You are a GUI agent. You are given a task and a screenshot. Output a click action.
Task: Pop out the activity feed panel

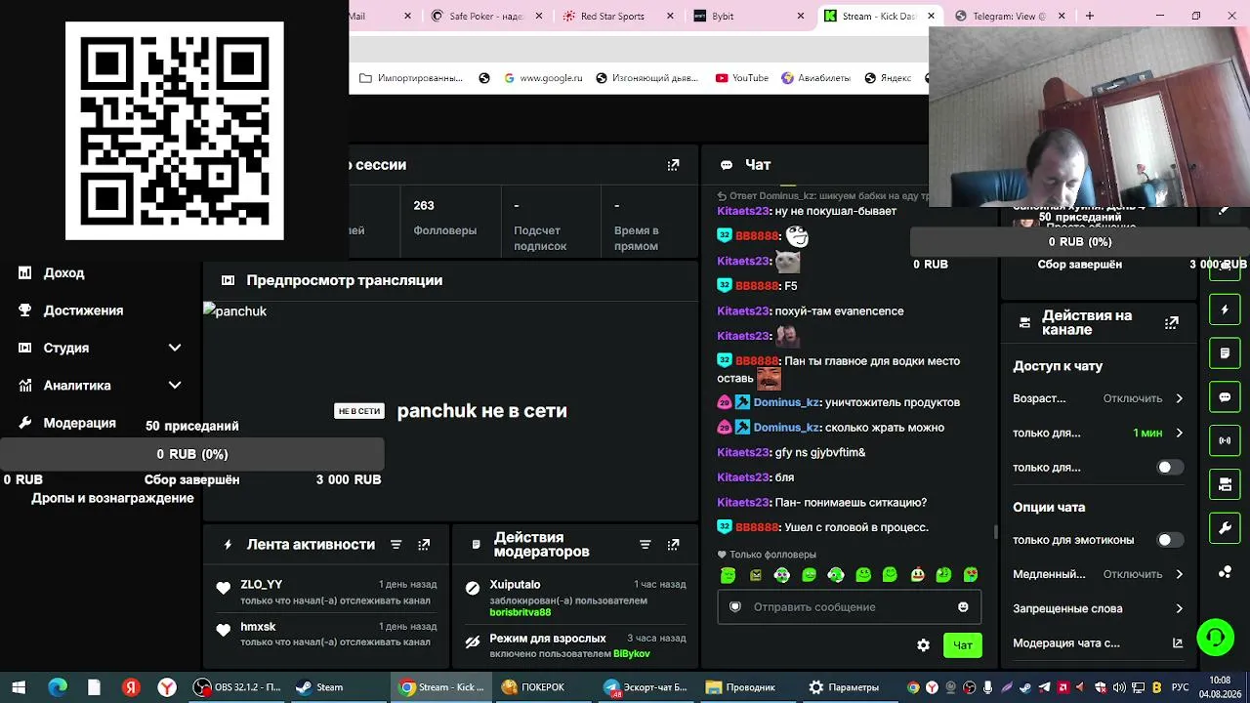click(424, 545)
